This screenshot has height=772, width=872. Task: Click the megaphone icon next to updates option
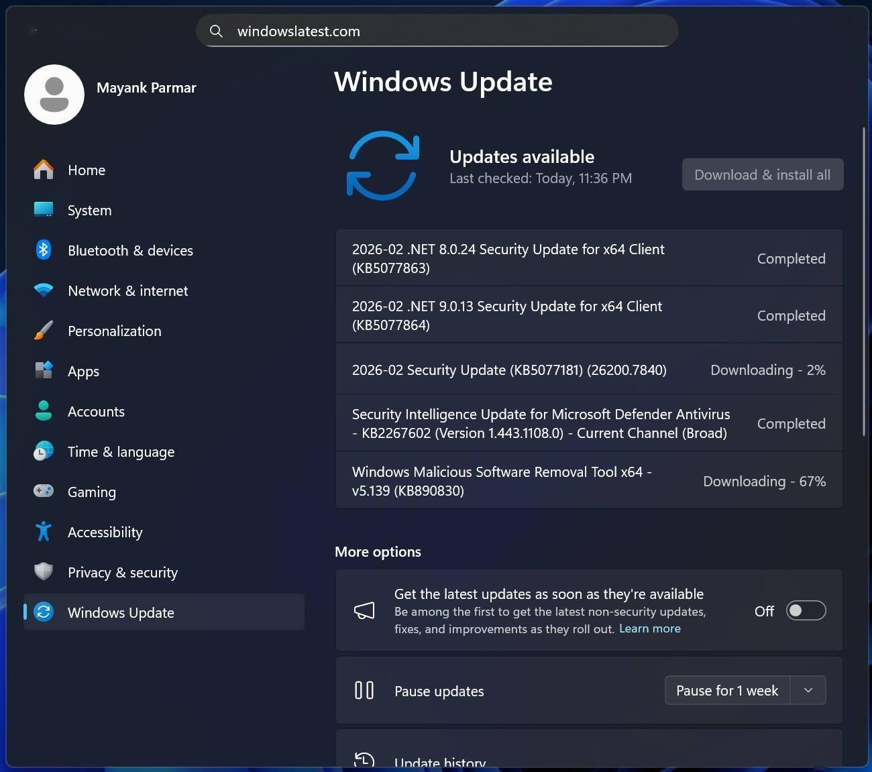tap(364, 610)
